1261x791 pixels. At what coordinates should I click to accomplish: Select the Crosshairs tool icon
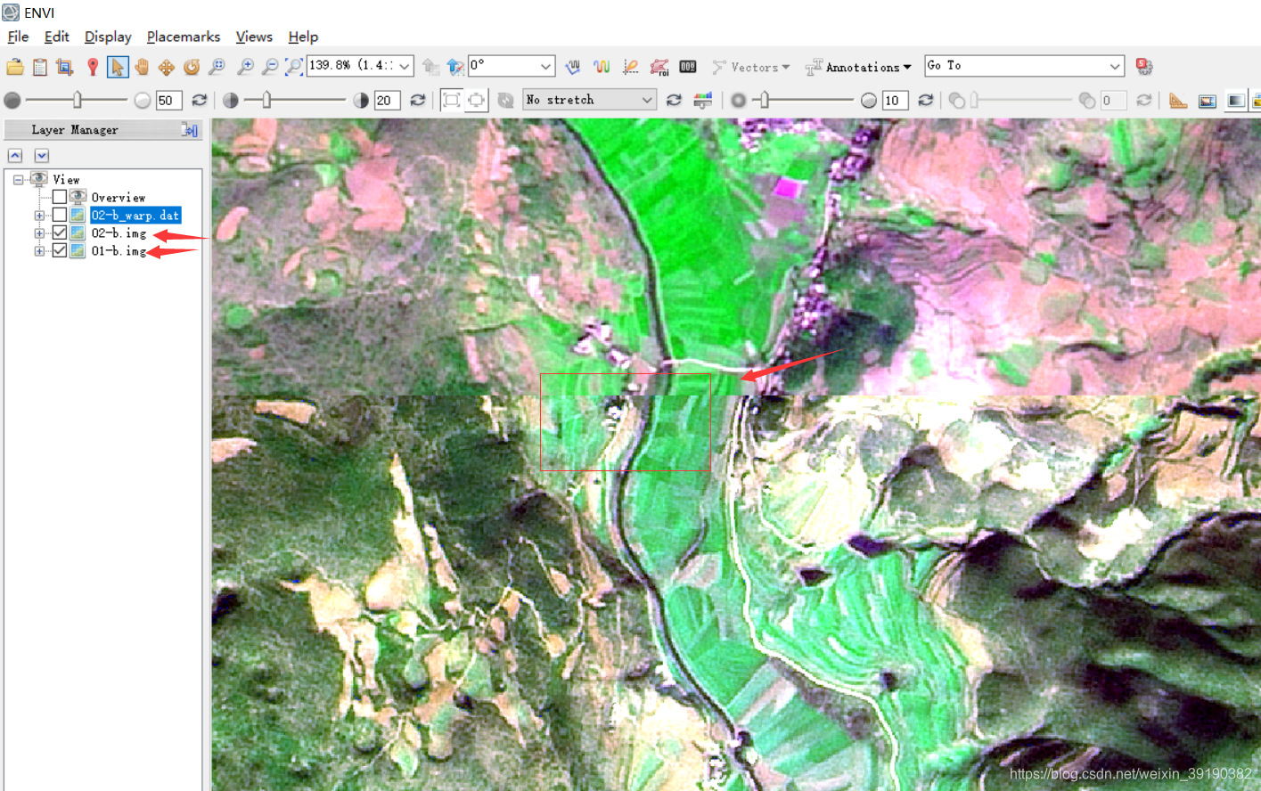(x=64, y=67)
